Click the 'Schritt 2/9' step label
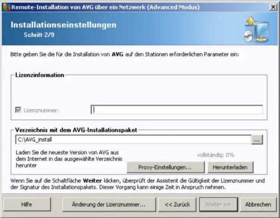The width and height of the screenshot is (280, 218). pos(39,35)
